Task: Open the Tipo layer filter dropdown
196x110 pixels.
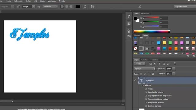Action: point(139,64)
